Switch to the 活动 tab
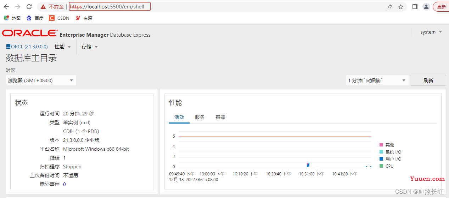The height and width of the screenshot is (198, 449). point(179,117)
